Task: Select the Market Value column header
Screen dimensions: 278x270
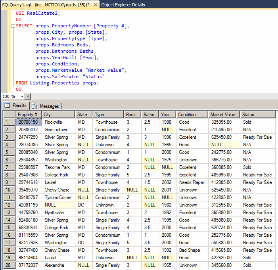Action: coord(224,115)
